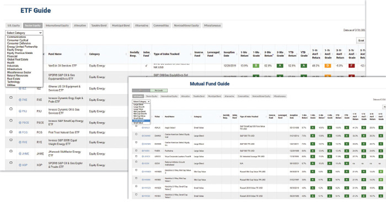Open U.S. Equity tab in Mutual Fund Guide
The image size is (386, 202).
(x=138, y=96)
